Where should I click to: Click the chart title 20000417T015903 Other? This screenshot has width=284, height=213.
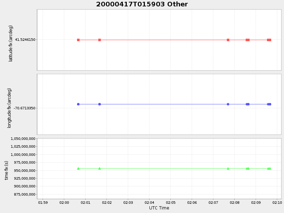[142, 4]
